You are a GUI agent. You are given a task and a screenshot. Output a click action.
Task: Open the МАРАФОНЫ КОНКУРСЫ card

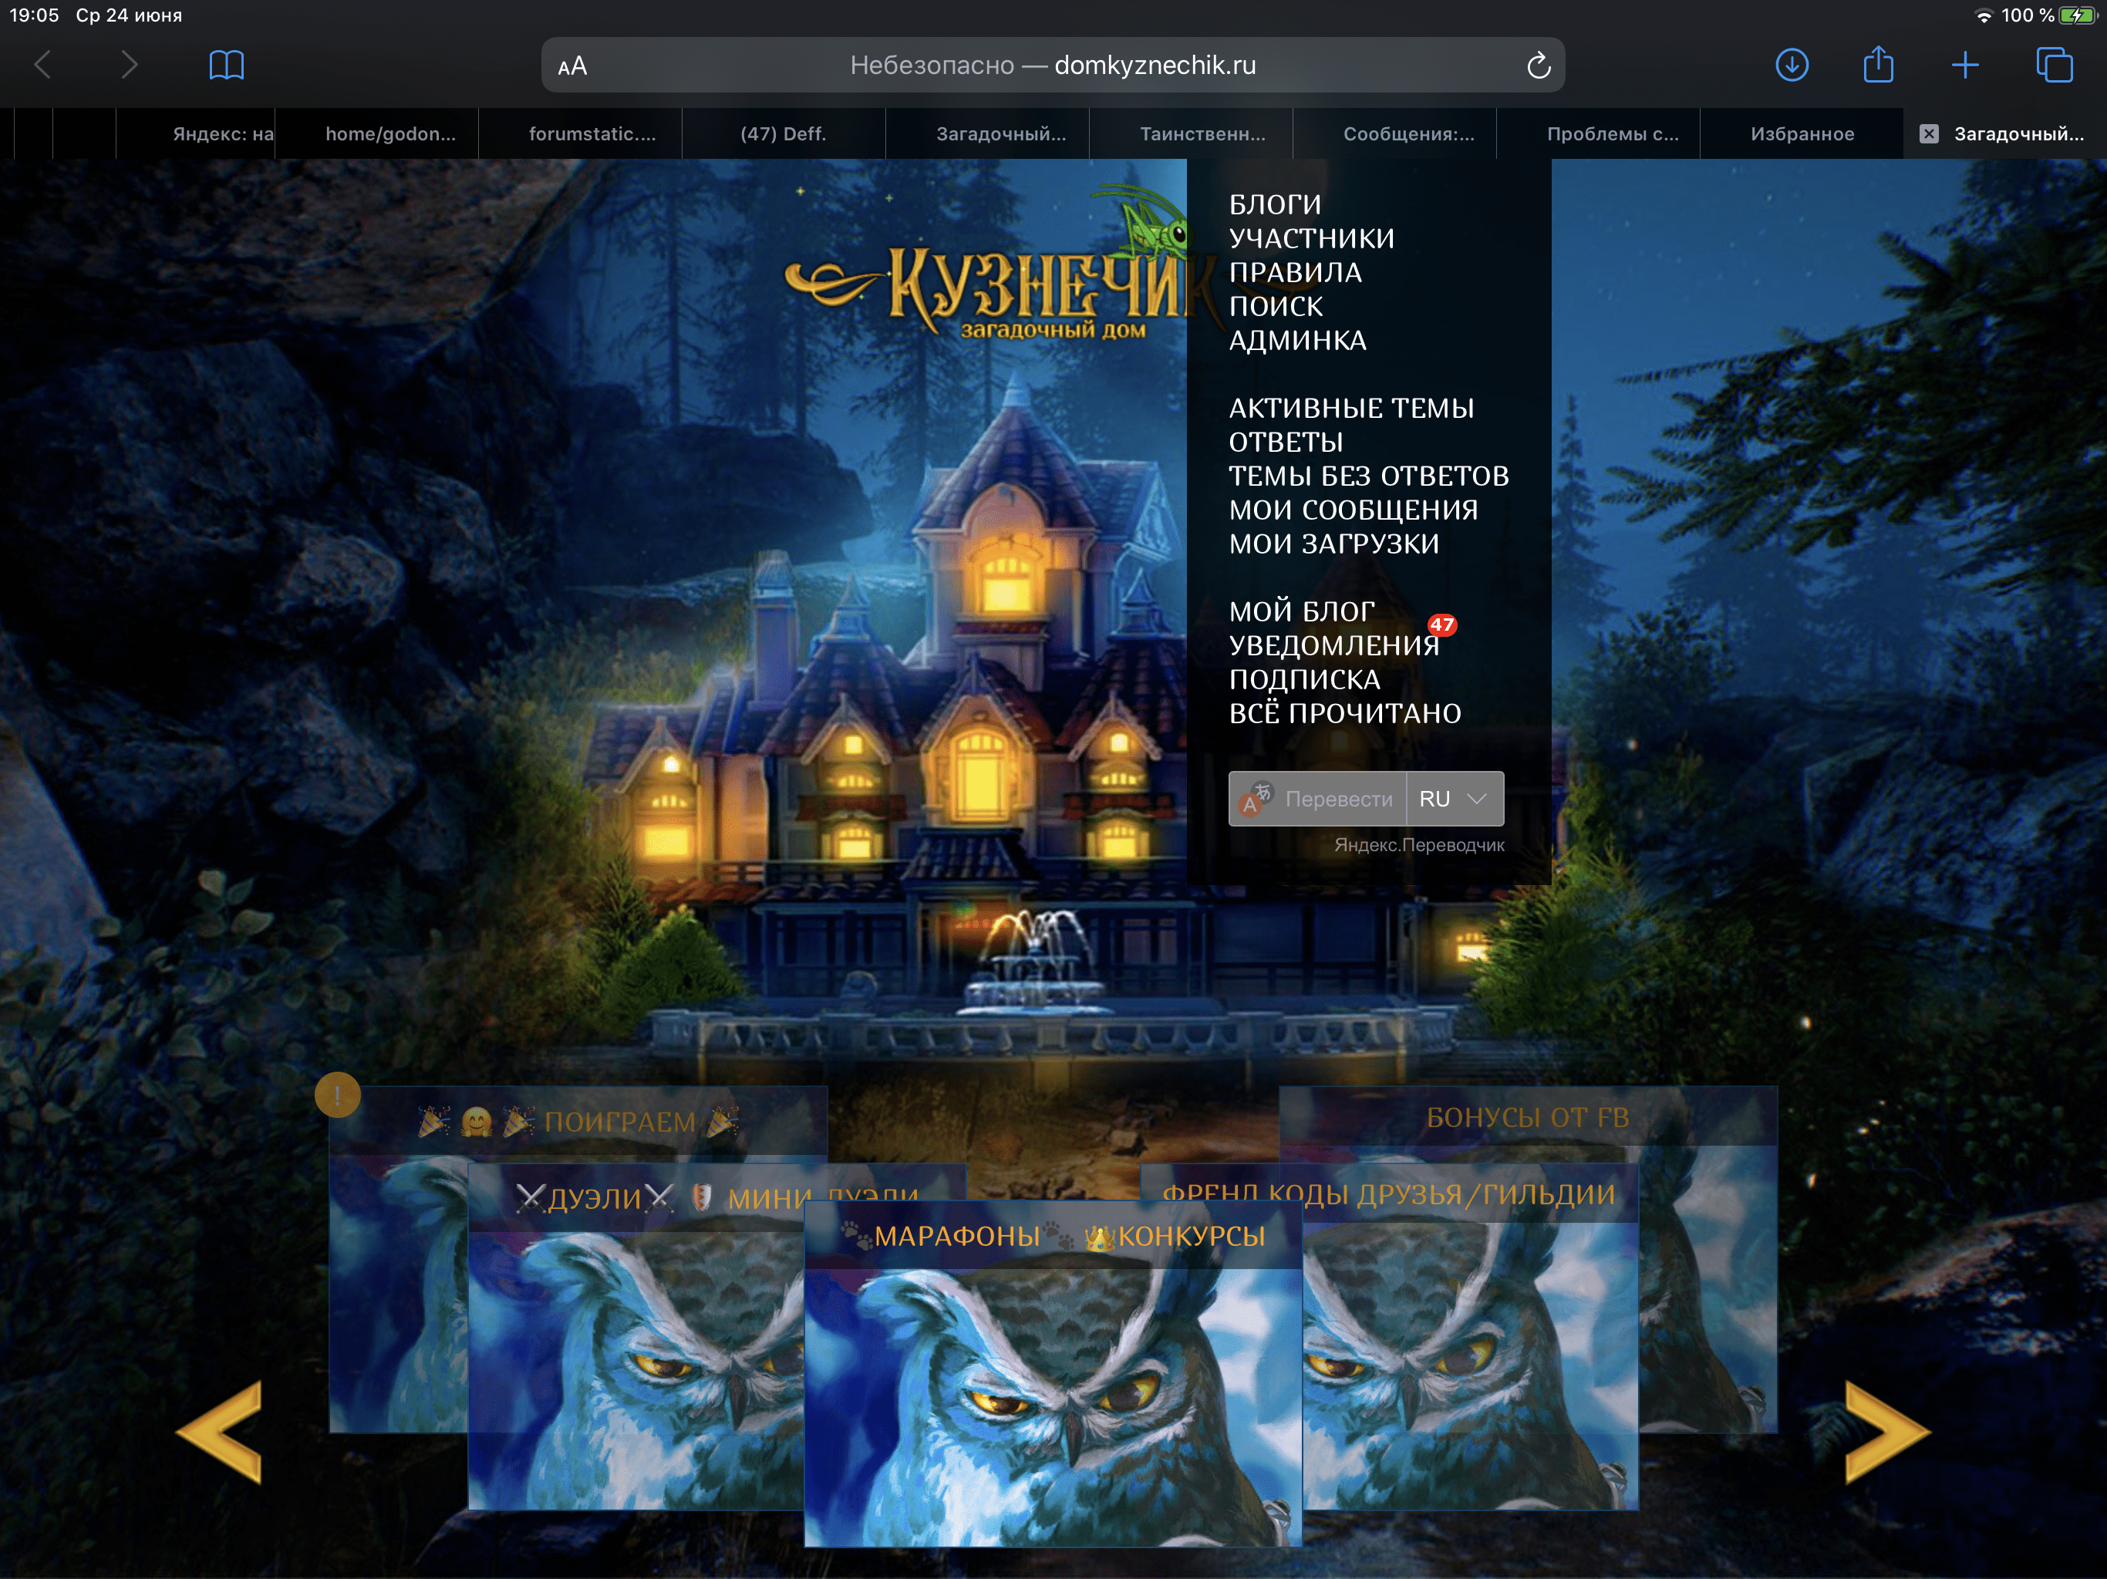1053,1372
